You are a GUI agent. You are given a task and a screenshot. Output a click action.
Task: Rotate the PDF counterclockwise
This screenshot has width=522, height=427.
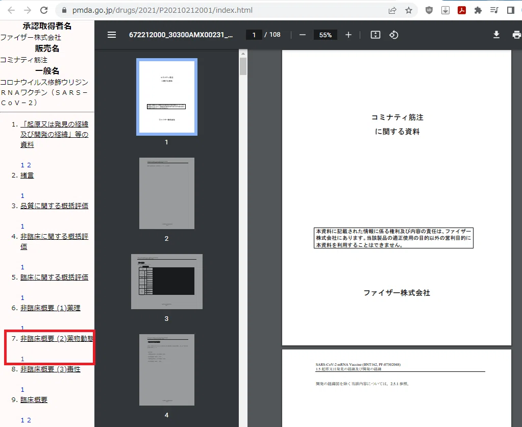pos(394,35)
